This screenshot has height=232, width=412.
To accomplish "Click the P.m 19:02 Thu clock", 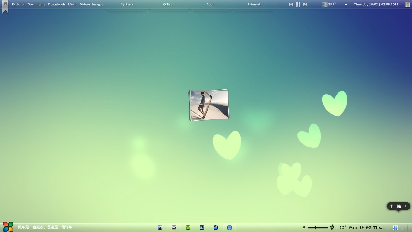I will (x=366, y=227).
